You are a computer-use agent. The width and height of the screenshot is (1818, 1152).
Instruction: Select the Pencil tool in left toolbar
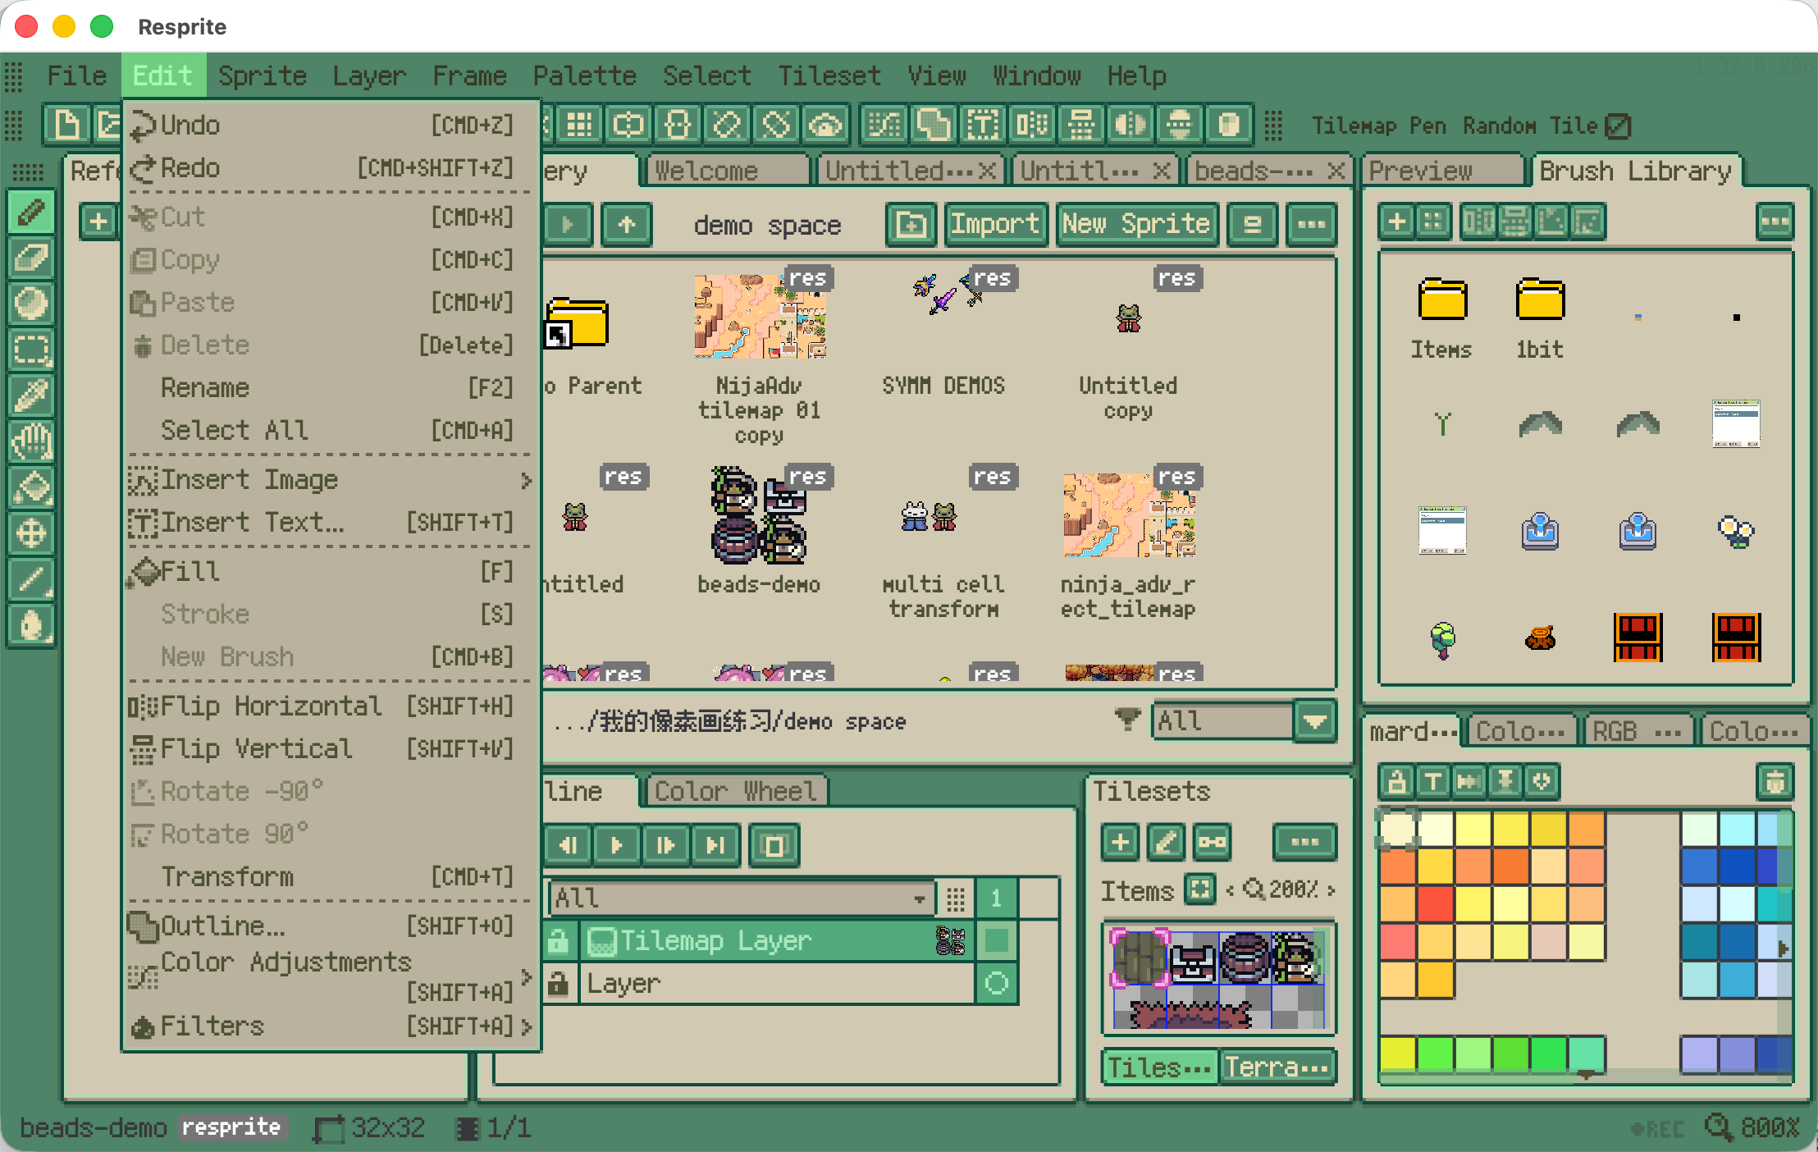(31, 213)
